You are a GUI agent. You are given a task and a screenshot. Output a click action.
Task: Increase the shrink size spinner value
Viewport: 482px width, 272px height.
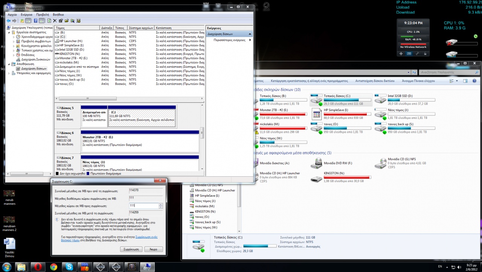pos(161,205)
